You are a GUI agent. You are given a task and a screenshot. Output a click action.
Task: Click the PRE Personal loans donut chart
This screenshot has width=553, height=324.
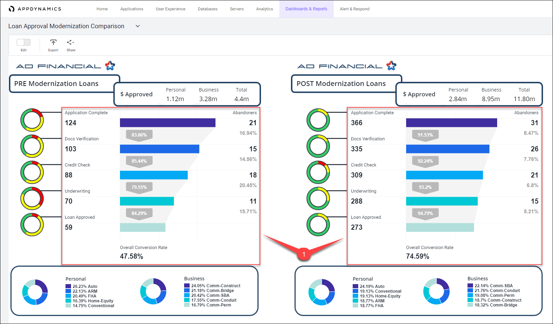[35, 292]
